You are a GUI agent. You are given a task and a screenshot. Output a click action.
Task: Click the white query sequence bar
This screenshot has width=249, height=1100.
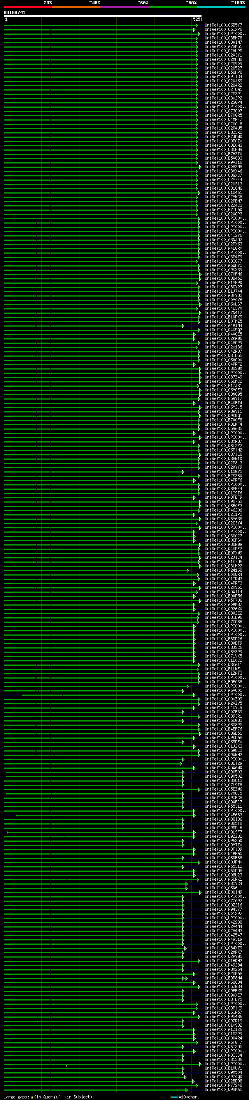tap(103, 16)
